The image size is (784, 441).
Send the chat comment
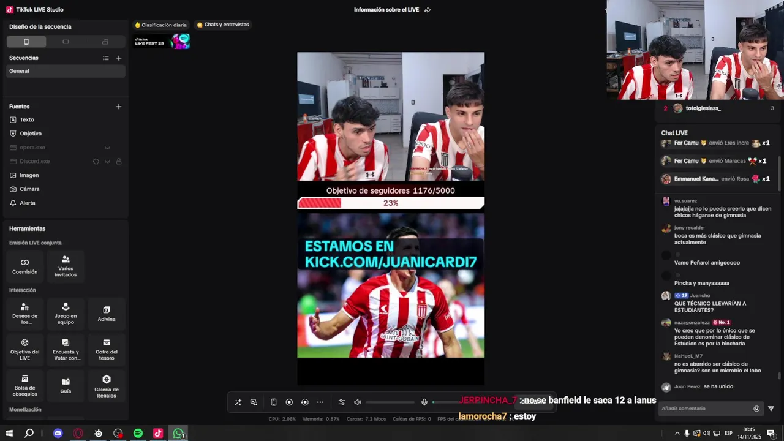(771, 409)
